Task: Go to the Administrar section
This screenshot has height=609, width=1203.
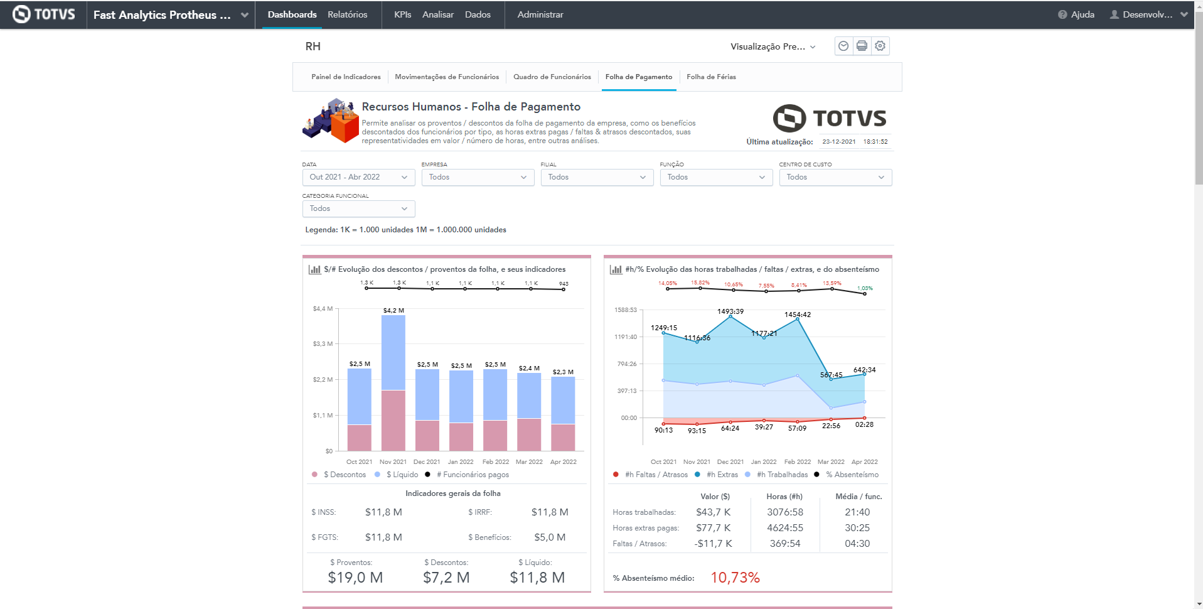Action: [540, 14]
